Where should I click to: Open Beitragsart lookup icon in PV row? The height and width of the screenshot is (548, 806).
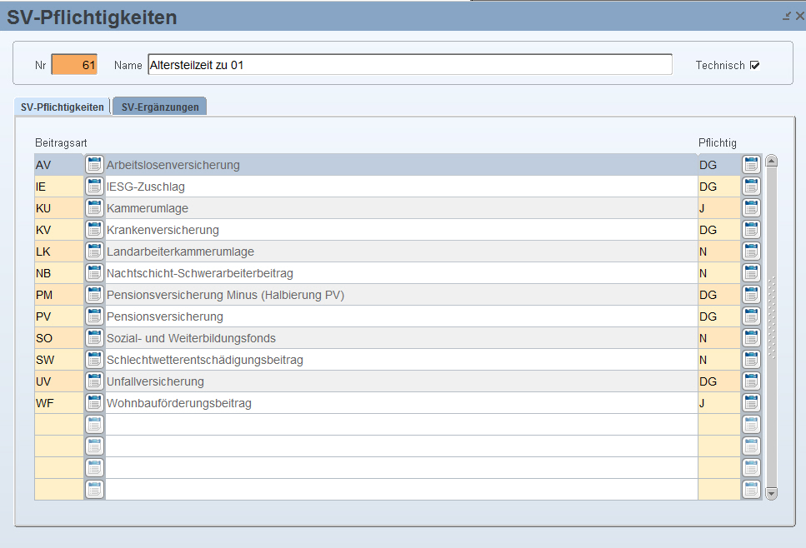click(x=94, y=316)
